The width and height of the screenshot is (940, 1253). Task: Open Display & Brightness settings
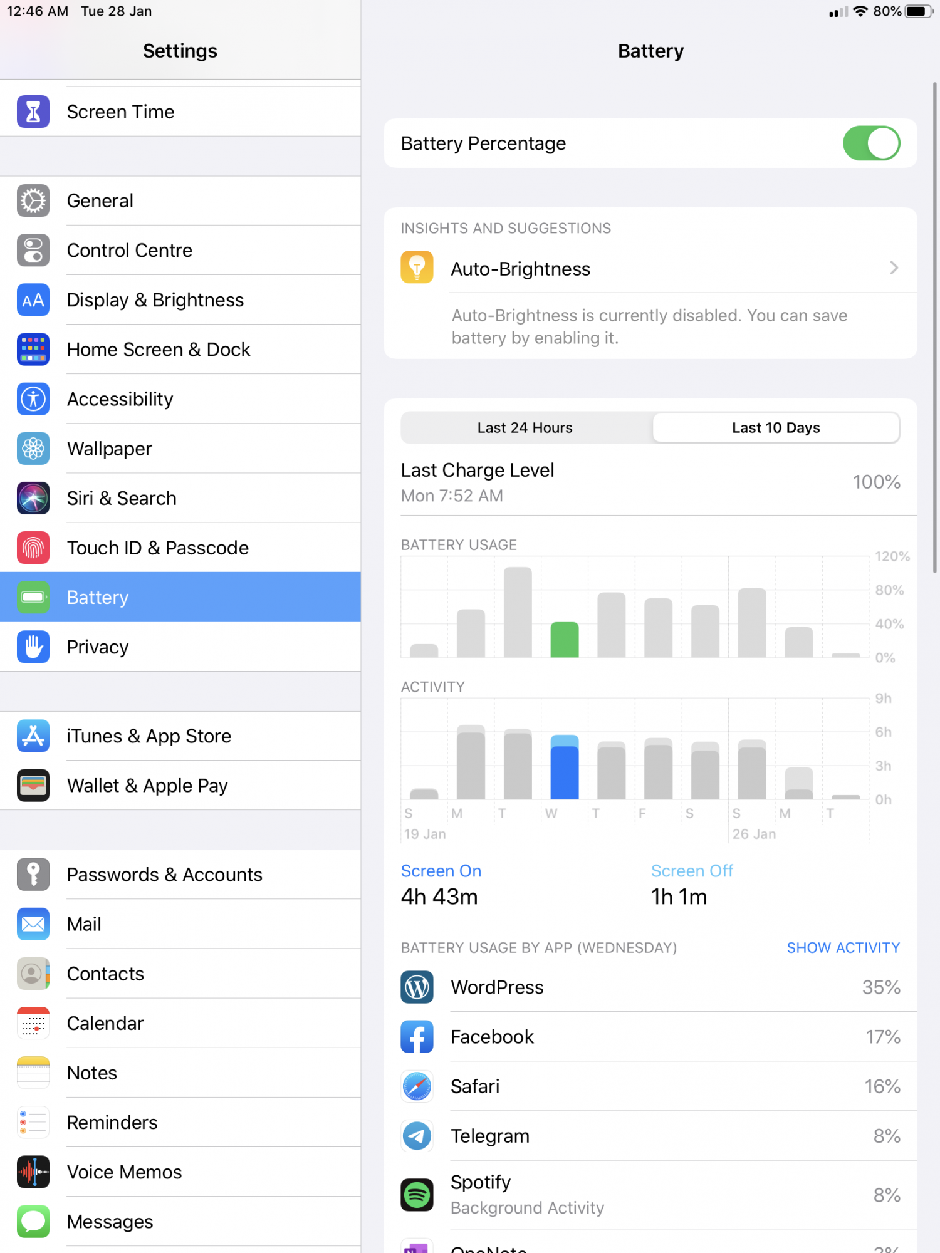tap(180, 299)
